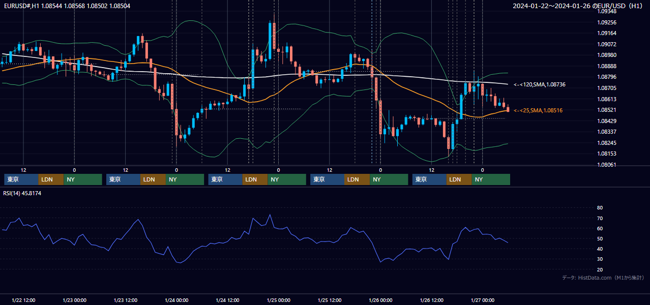Click the 1/24 00:00 time label
The height and width of the screenshot is (305, 650).
pyautogui.click(x=176, y=300)
